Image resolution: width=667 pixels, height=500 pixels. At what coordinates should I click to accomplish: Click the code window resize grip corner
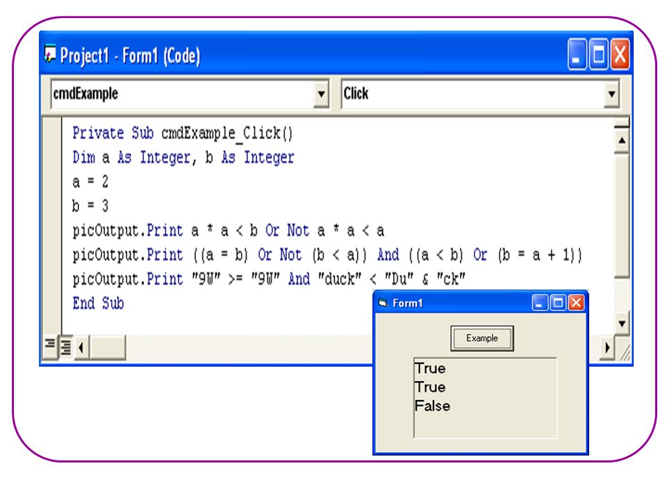pyautogui.click(x=624, y=353)
